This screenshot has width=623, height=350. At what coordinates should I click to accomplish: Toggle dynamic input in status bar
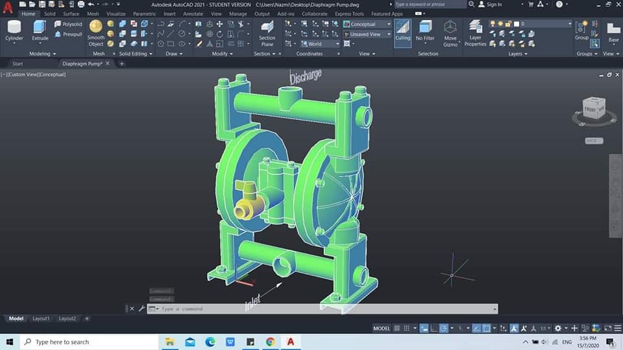coord(424,328)
